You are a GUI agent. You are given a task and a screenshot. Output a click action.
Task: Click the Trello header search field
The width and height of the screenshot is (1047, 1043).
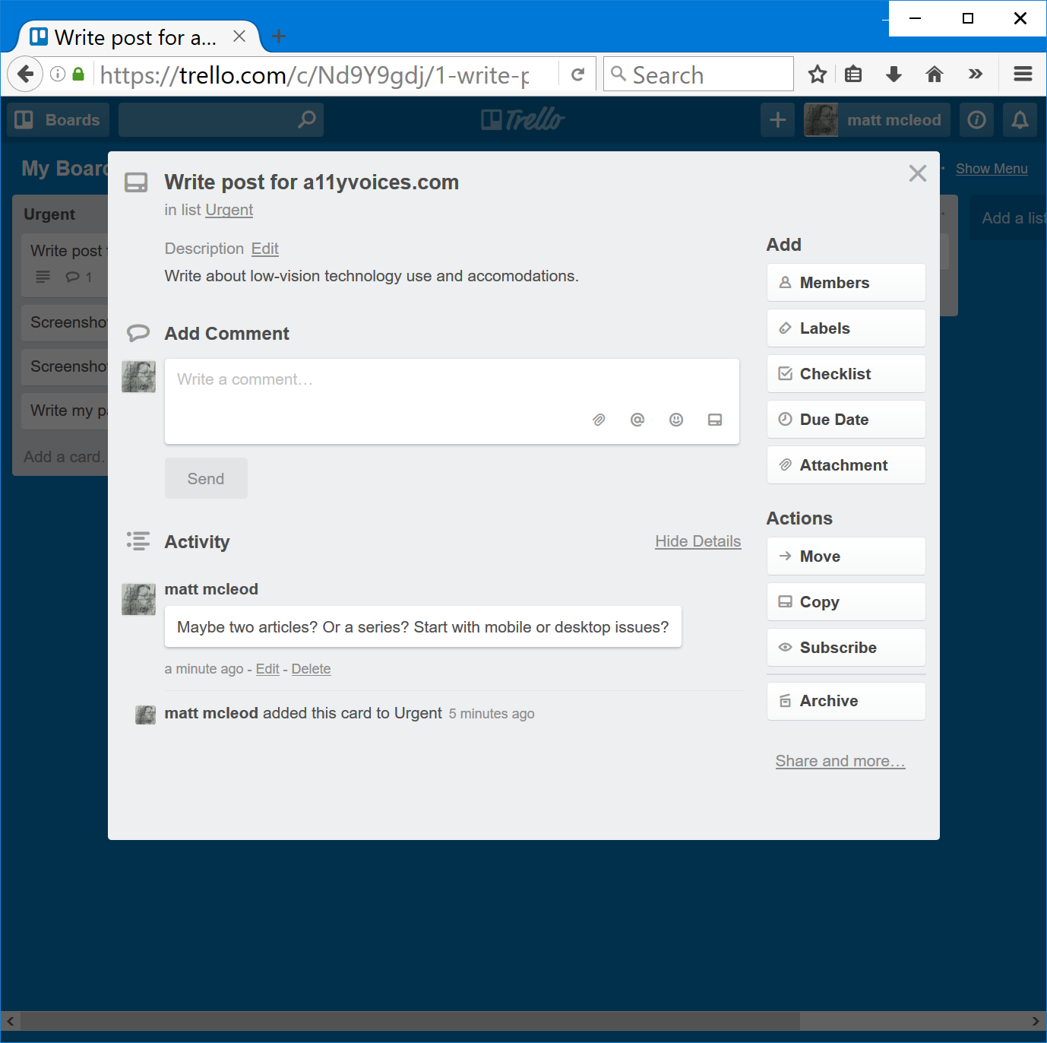pyautogui.click(x=221, y=119)
